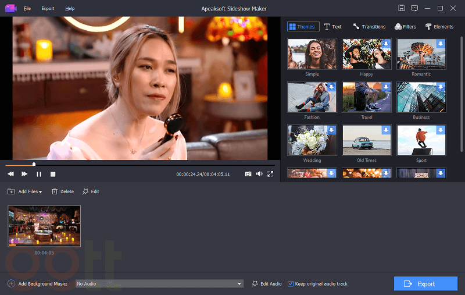The image size is (465, 295).
Task: Download the Happy theme
Action: coord(387,43)
